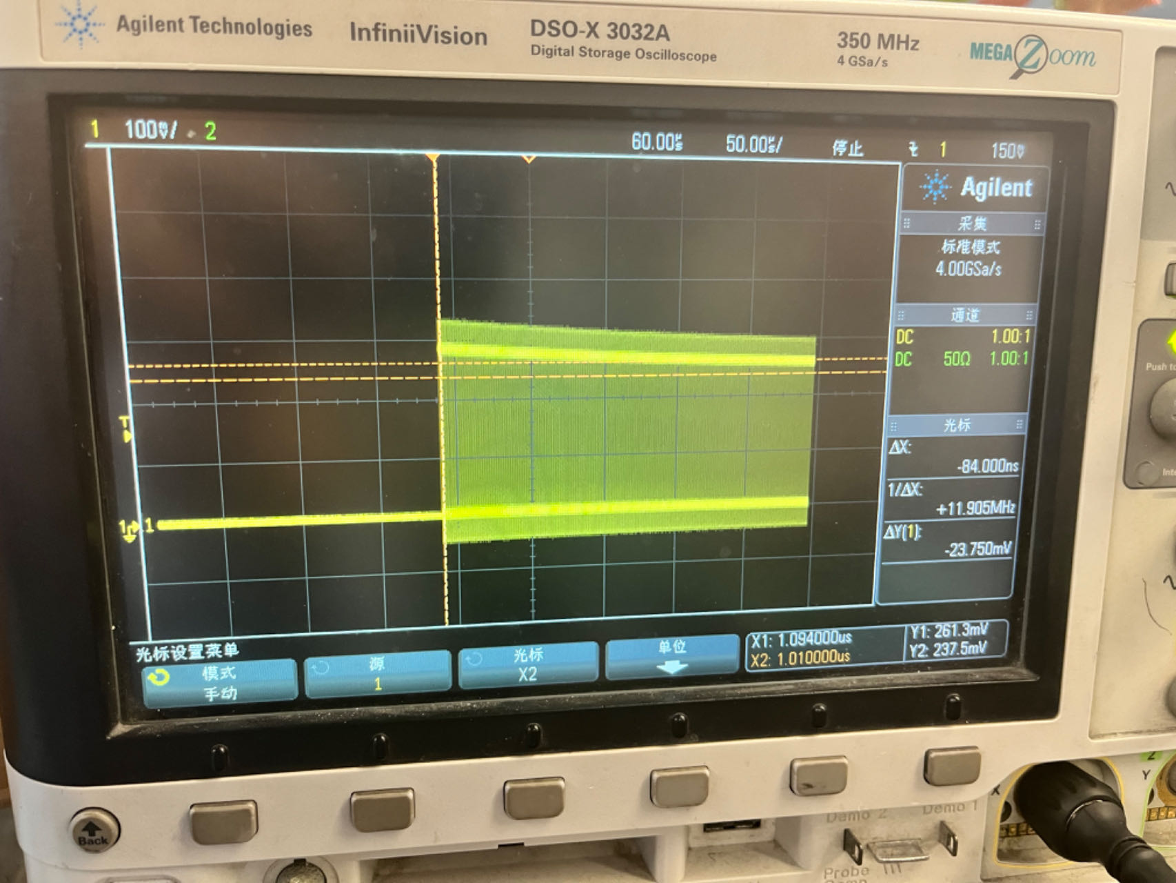The width and height of the screenshot is (1176, 883).
Task: Toggle the channel 1 indicator at top left
Action: click(95, 129)
